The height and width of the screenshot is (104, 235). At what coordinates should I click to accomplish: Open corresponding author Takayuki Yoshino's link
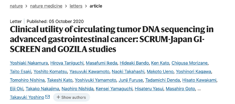pyautogui.click(x=27, y=98)
